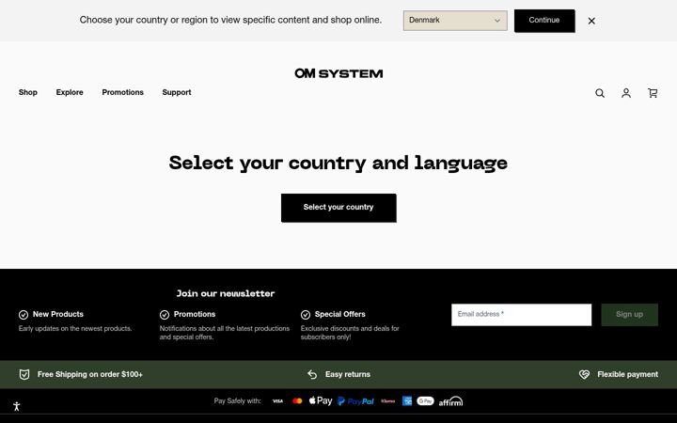
Task: Click the newsletter Sign up button
Action: click(x=629, y=315)
